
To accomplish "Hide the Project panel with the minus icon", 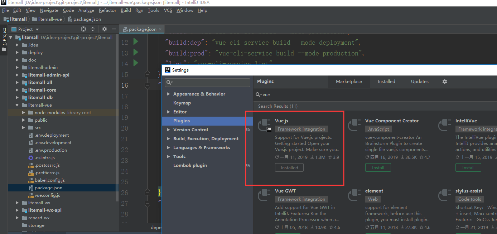I will [114, 29].
